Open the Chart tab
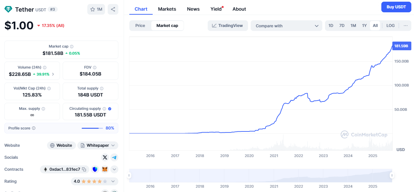Viewport: 414px width, 192px height. click(141, 9)
